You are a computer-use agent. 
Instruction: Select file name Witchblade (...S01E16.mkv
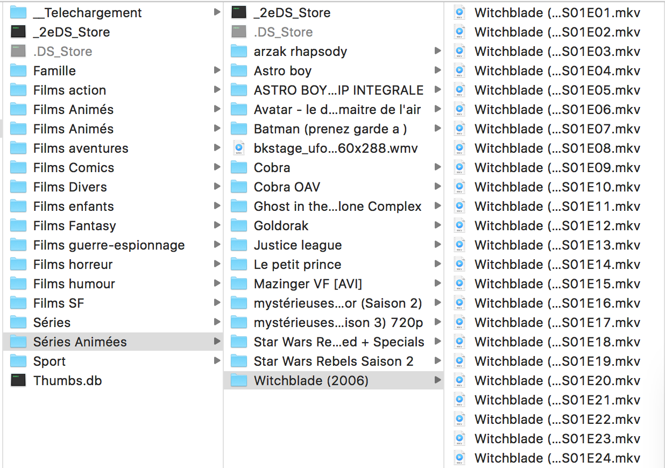coord(557,303)
